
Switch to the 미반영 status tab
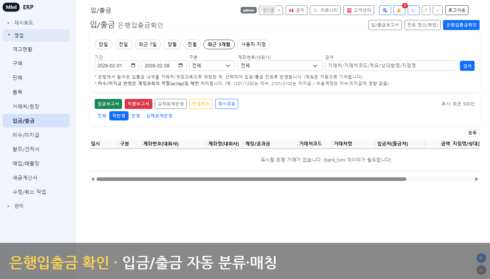(x=119, y=116)
